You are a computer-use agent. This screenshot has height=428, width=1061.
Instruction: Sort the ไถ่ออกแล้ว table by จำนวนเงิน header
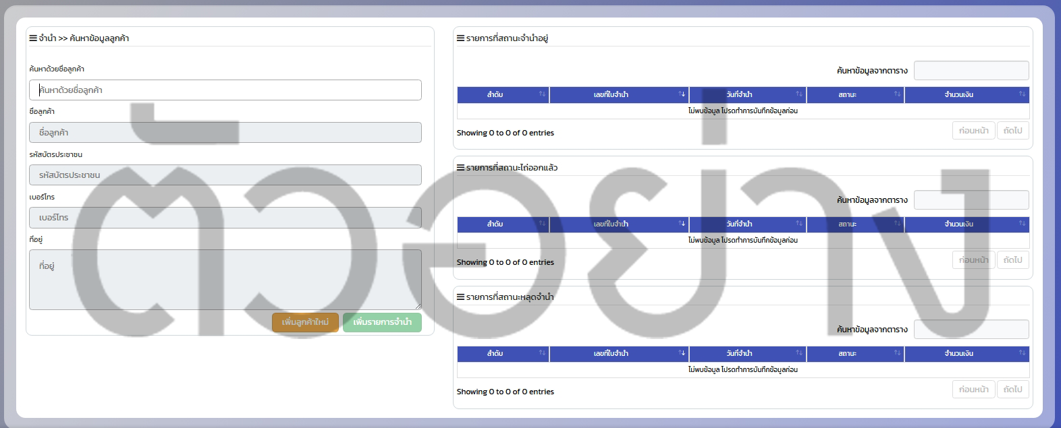tap(958, 224)
